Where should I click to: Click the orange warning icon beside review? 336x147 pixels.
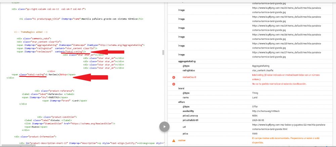[x=174, y=141]
